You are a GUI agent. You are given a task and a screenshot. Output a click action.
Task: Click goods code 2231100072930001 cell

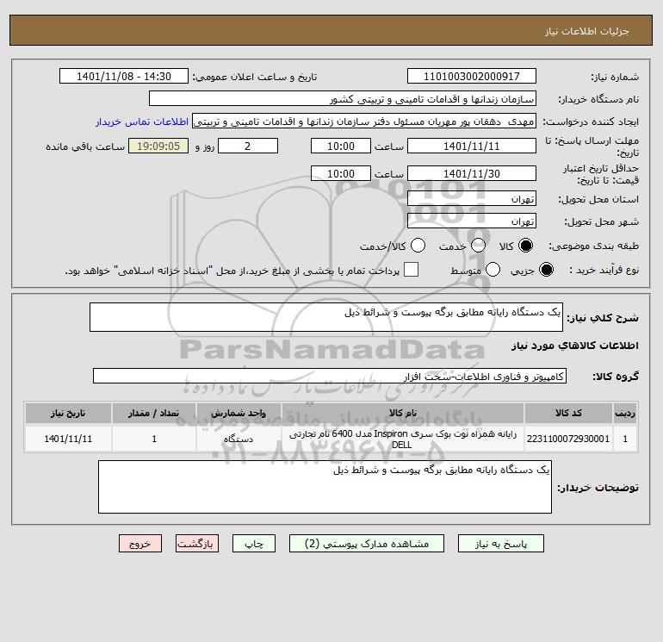pos(568,439)
